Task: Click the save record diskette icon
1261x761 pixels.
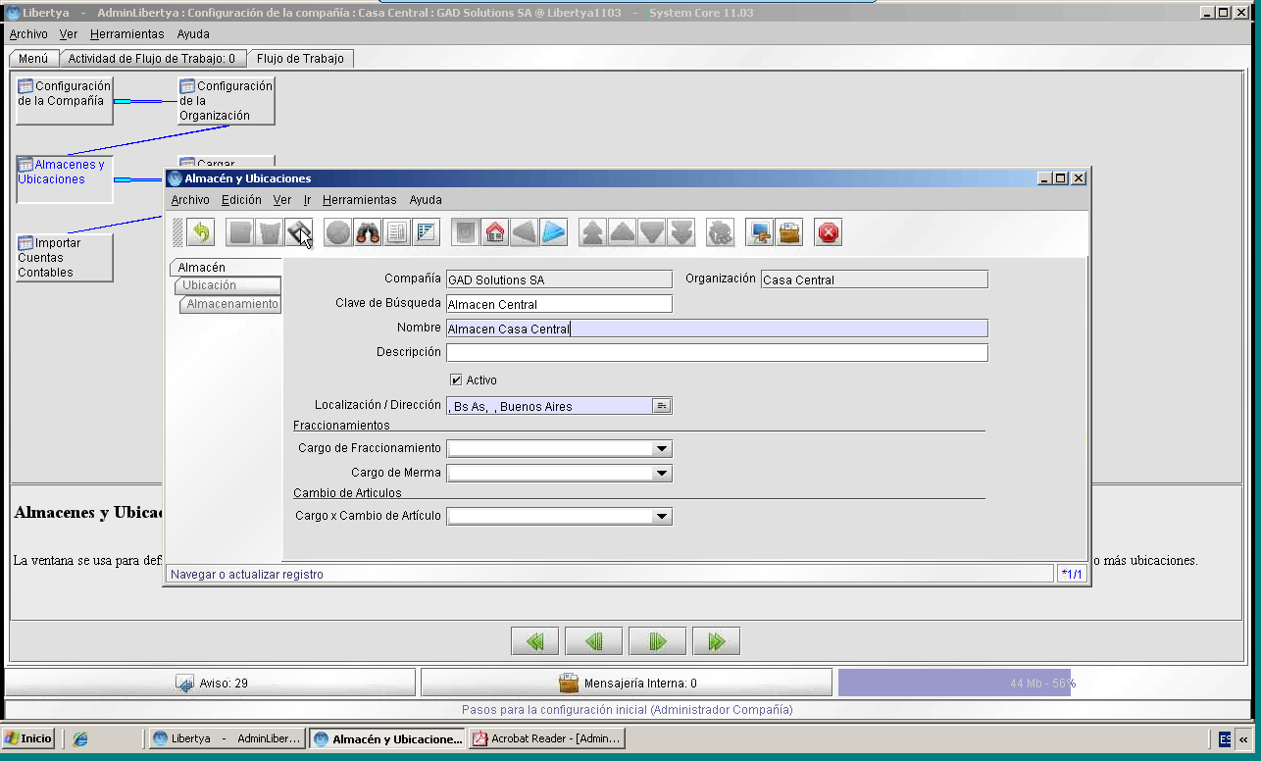Action: coord(299,232)
